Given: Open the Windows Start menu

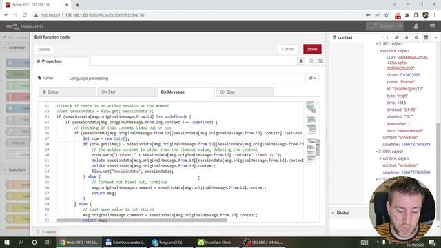Looking at the screenshot, I should (x=7, y=242).
